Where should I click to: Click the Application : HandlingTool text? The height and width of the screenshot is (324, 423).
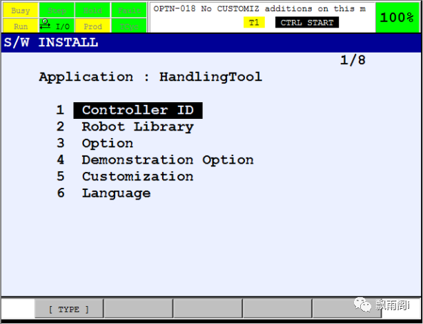click(150, 77)
